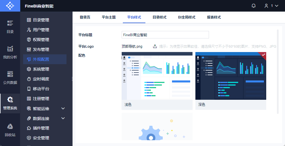Click the 系统管理 gear icon
This screenshot has height=146, width=285.
click(29, 69)
